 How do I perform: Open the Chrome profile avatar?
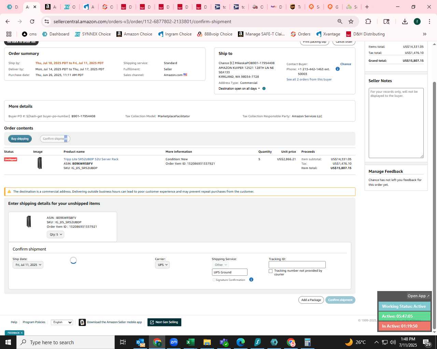tap(417, 21)
